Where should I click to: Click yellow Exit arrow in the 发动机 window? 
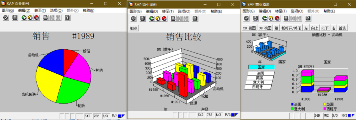click(x=271, y=18)
